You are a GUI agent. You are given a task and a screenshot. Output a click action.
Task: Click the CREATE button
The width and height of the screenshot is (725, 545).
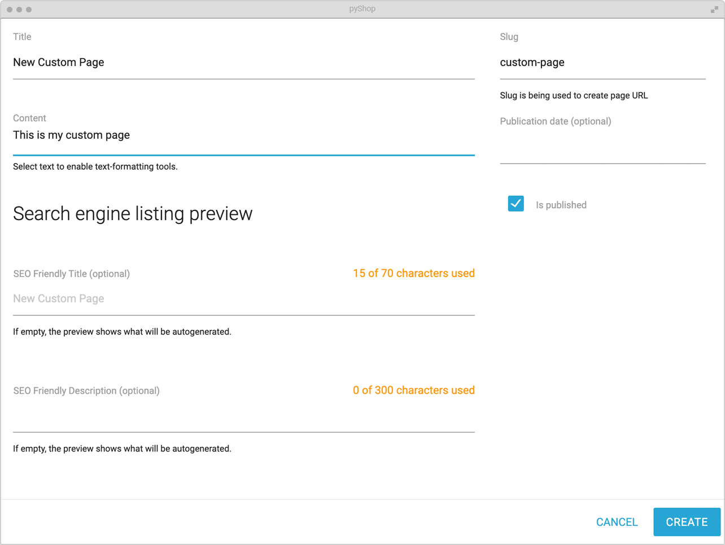pos(687,522)
